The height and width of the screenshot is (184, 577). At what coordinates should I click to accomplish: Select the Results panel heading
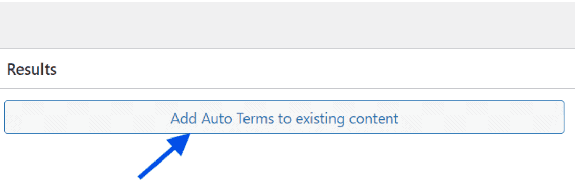[32, 69]
